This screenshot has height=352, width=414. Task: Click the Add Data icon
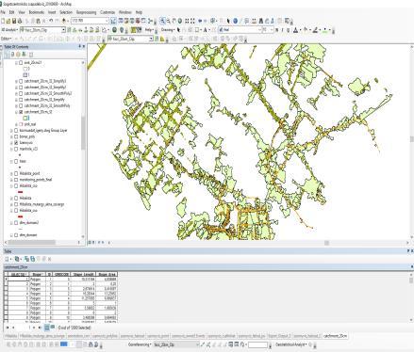64,21
